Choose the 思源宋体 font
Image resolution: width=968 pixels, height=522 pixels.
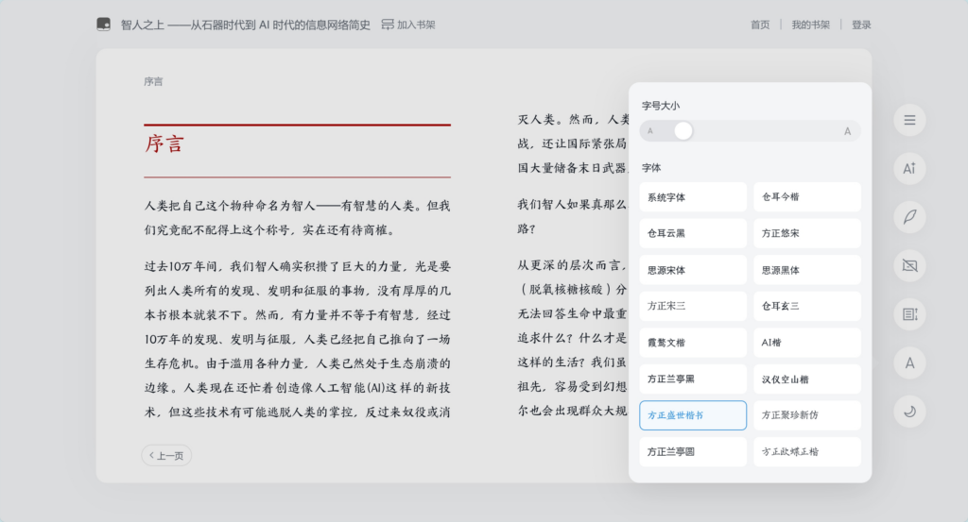693,270
